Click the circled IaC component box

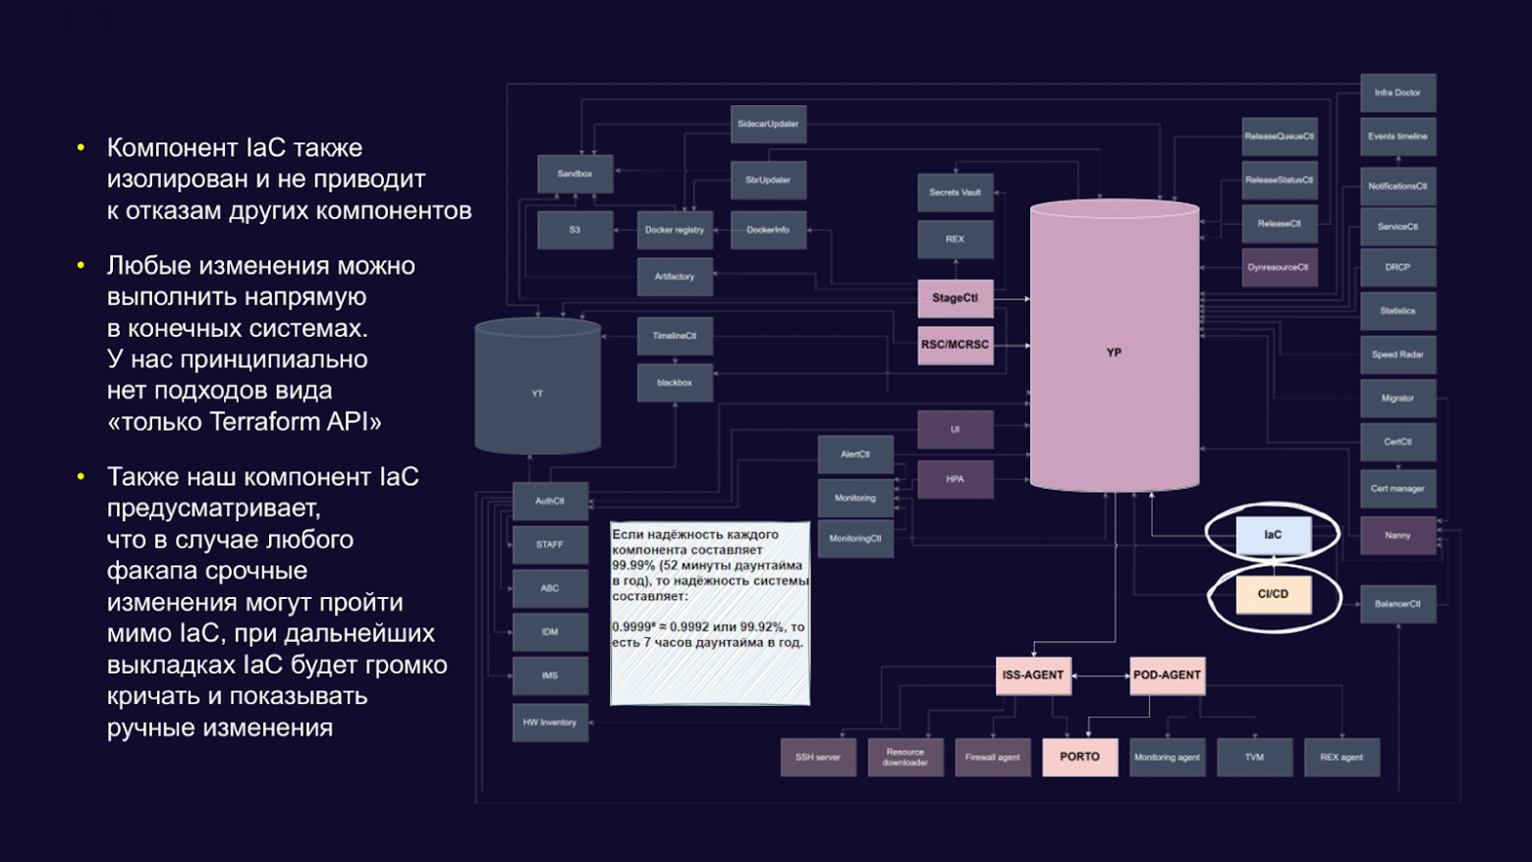point(1274,535)
